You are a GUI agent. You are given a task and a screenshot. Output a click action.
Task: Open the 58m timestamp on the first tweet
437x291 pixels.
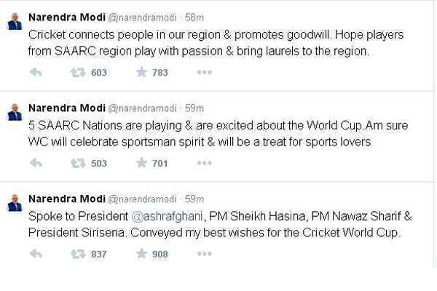pyautogui.click(x=197, y=17)
